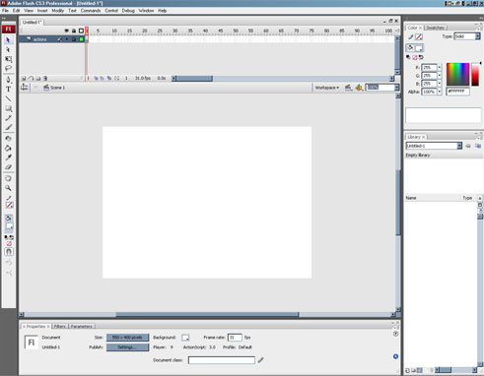Open the Modify menu
Image resolution: width=484 pixels, height=376 pixels.
[x=58, y=11]
